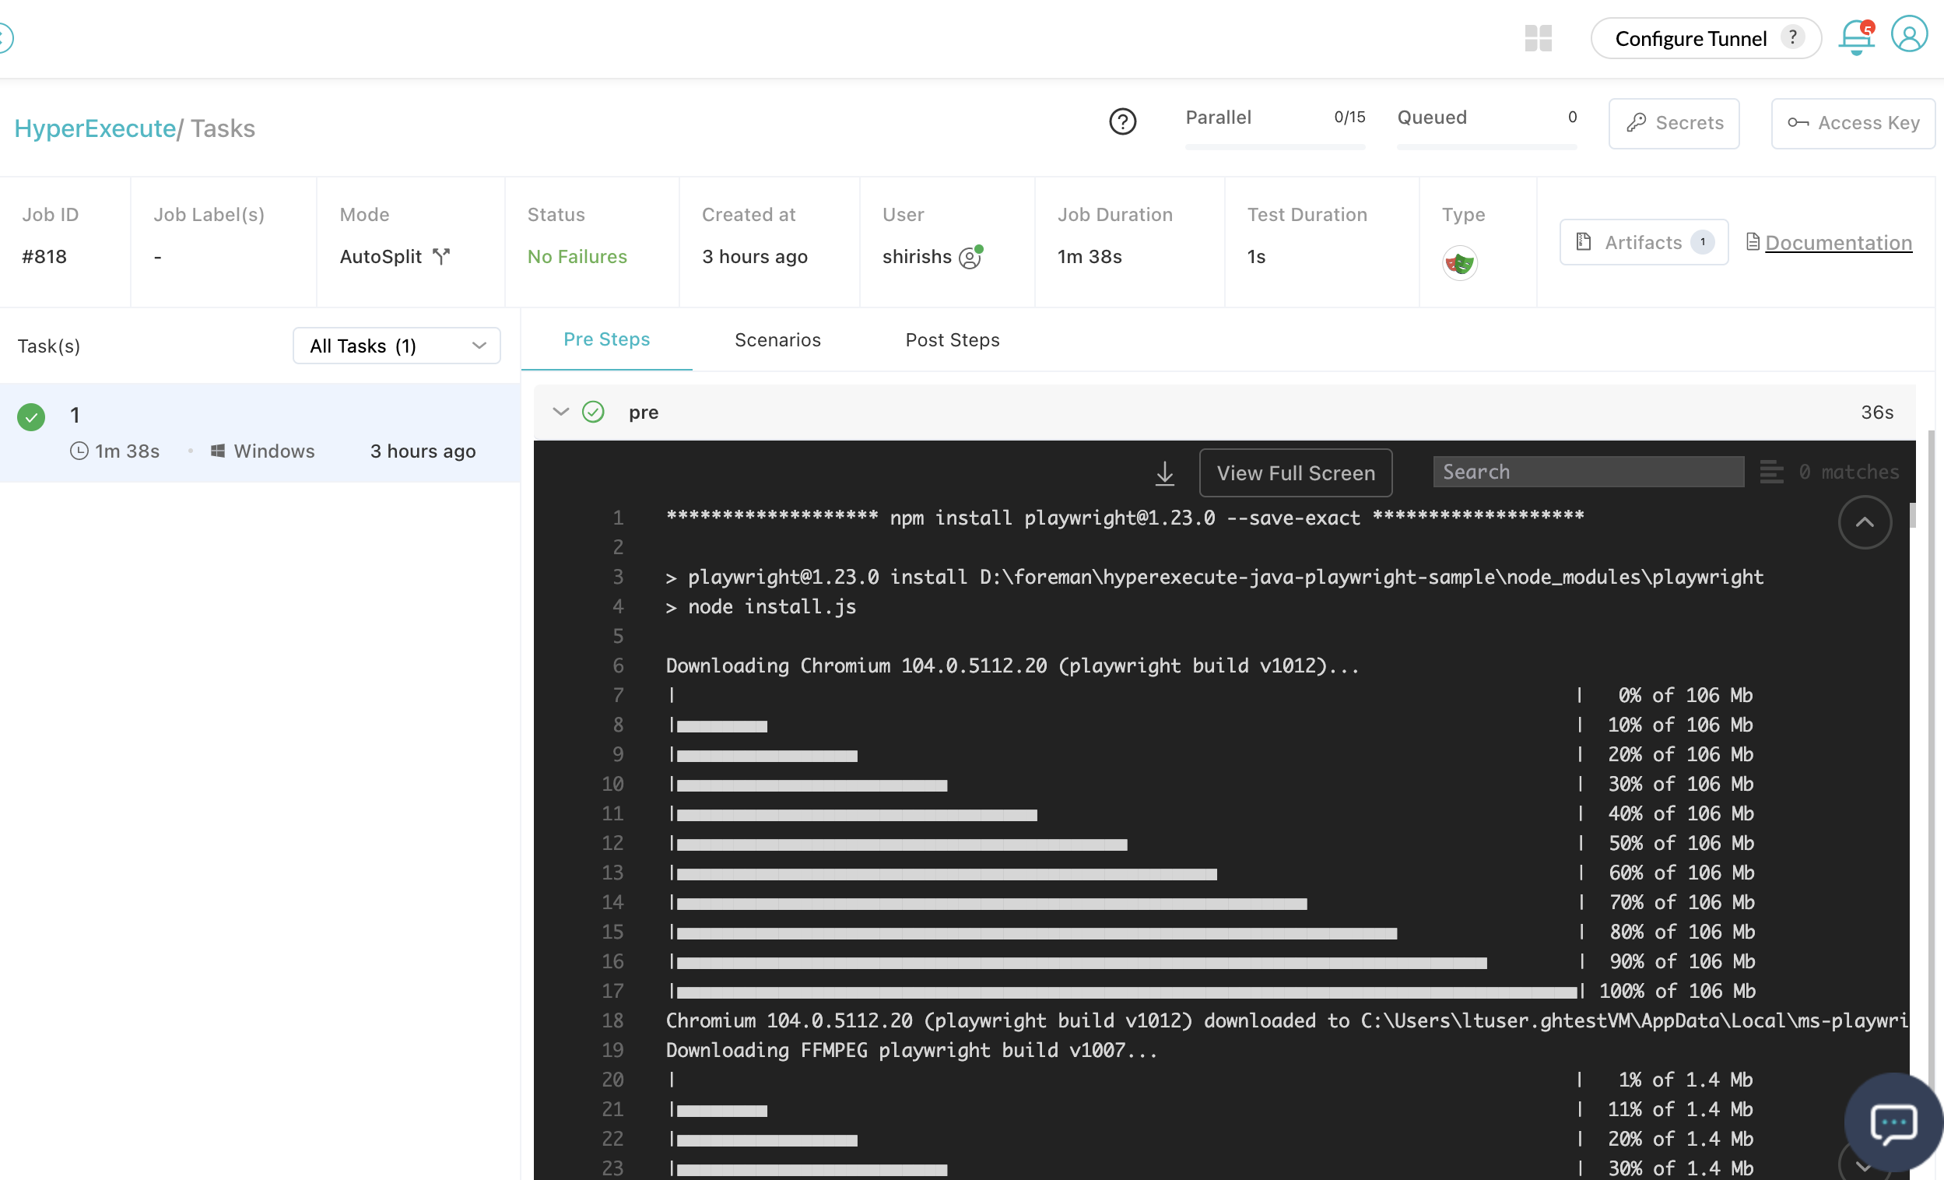Click the notification bell icon

[1855, 38]
